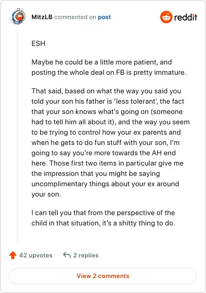Click the paragraph beginning 'Maybe he could be'
This screenshot has width=206, height=293.
109,67
